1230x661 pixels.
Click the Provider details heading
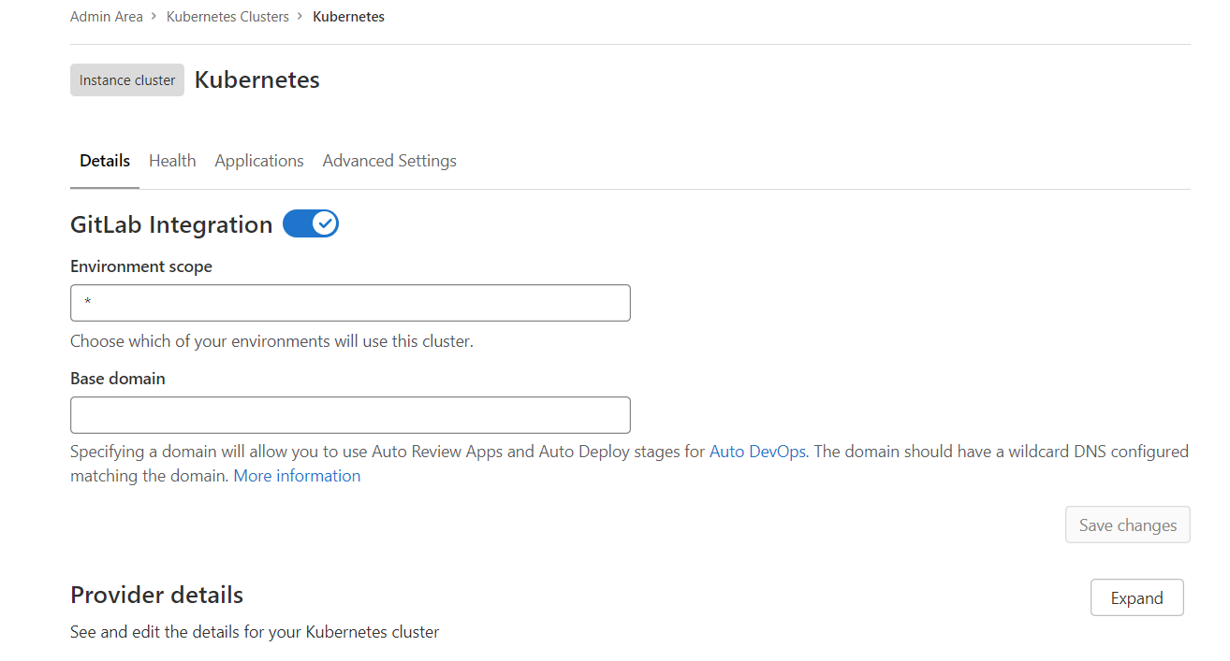coord(156,596)
